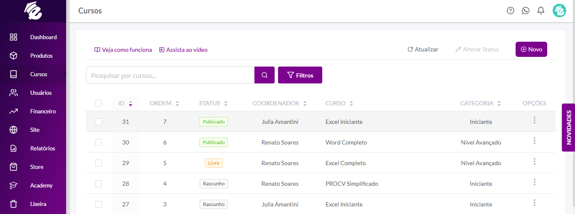Open options menu for Word Completo row

click(535, 141)
